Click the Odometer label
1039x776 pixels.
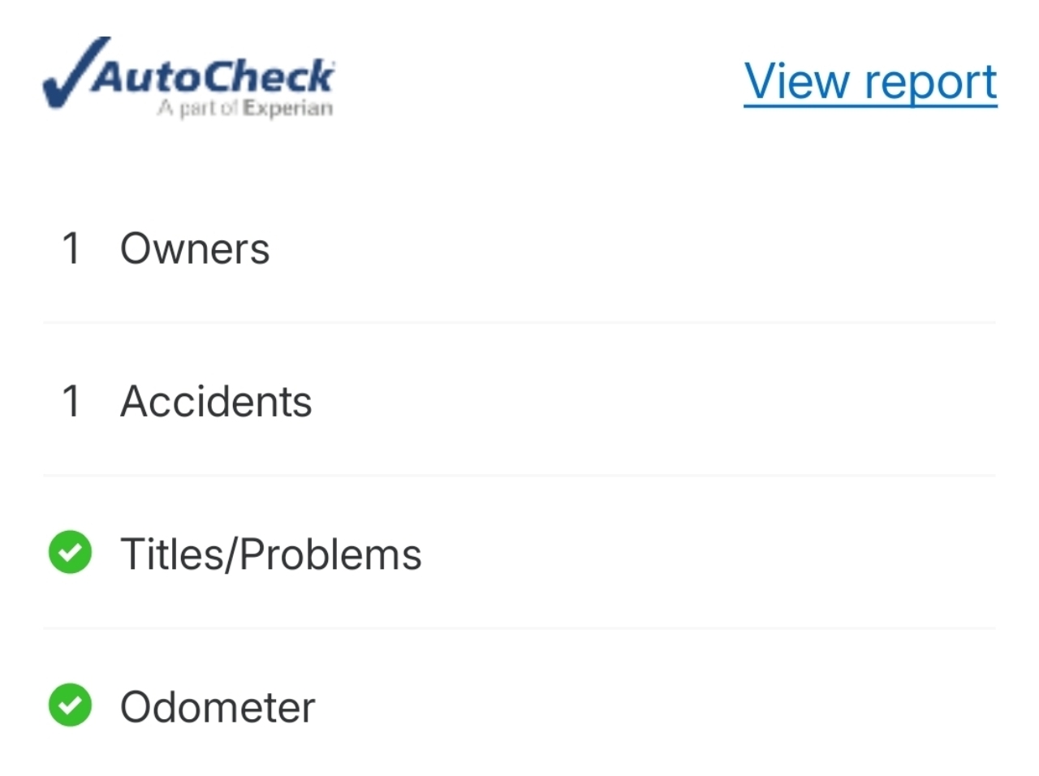(x=218, y=707)
